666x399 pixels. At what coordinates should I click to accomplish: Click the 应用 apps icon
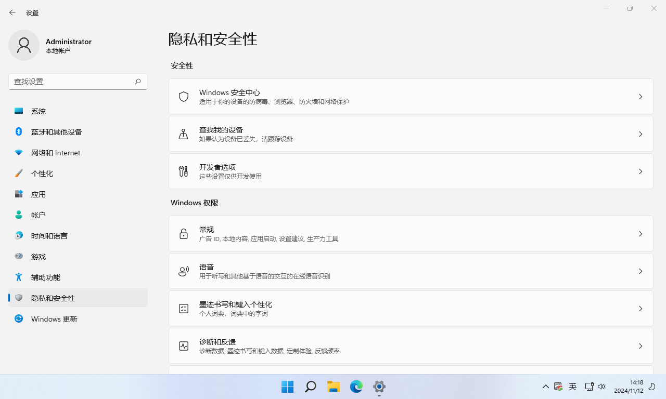tap(19, 194)
